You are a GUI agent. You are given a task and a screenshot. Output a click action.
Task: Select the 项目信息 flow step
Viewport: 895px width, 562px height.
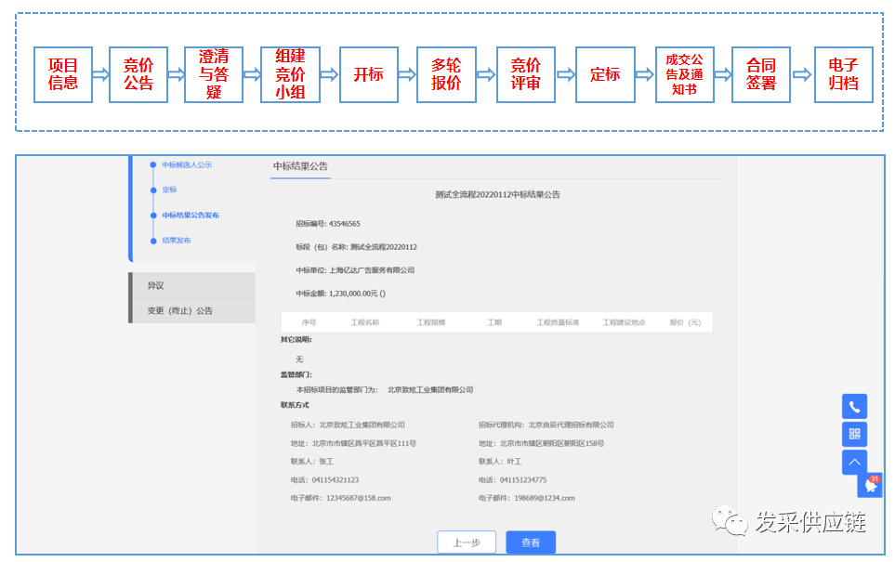(62, 73)
